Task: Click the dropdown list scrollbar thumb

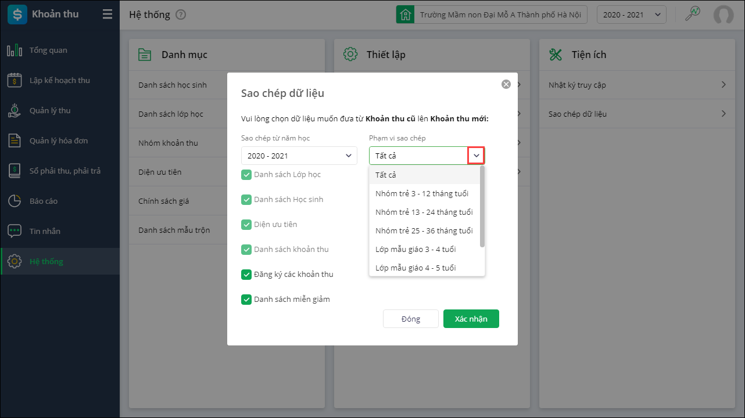Action: tap(482, 207)
